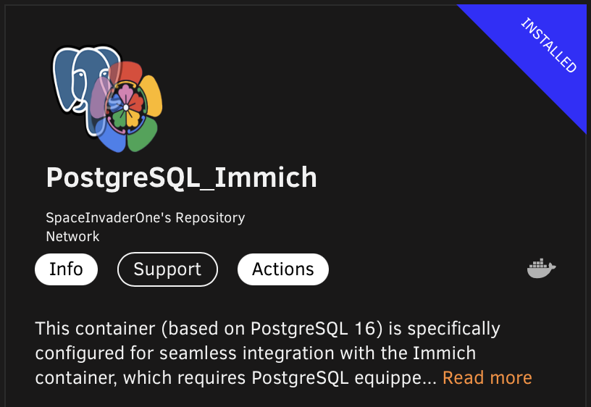Select the yellow petal of the flower logo
591x407 pixels.
pyautogui.click(x=152, y=95)
